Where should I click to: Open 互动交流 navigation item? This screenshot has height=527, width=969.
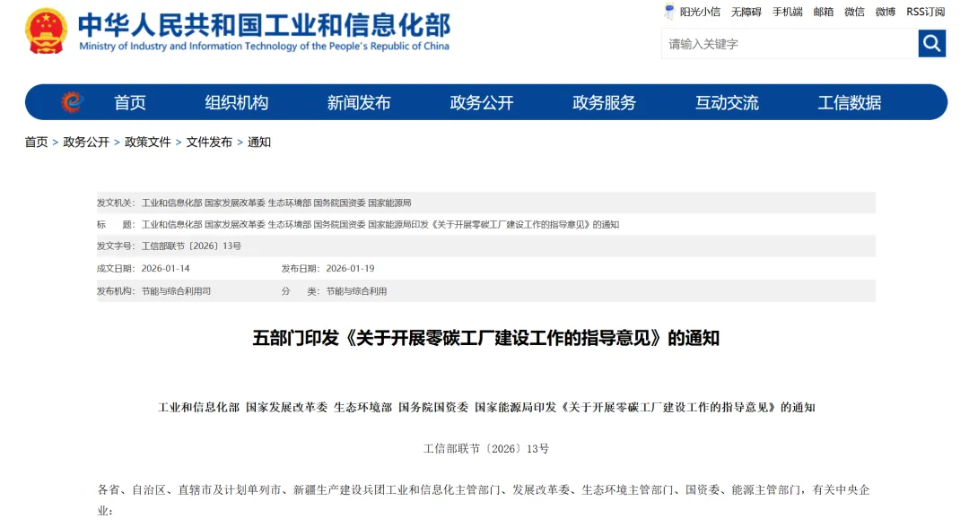(727, 102)
